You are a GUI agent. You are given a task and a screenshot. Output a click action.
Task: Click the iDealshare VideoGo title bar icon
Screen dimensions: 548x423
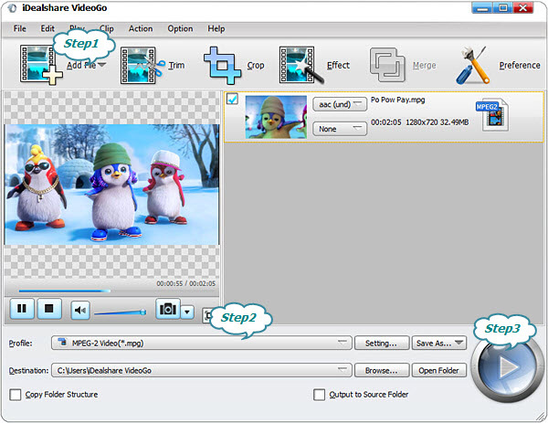point(12,8)
